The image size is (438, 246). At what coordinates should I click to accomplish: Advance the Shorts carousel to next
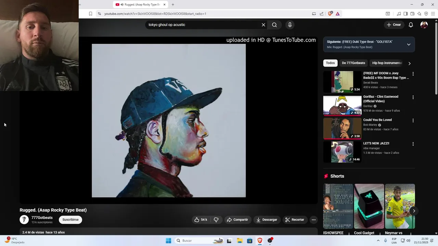[414, 211]
